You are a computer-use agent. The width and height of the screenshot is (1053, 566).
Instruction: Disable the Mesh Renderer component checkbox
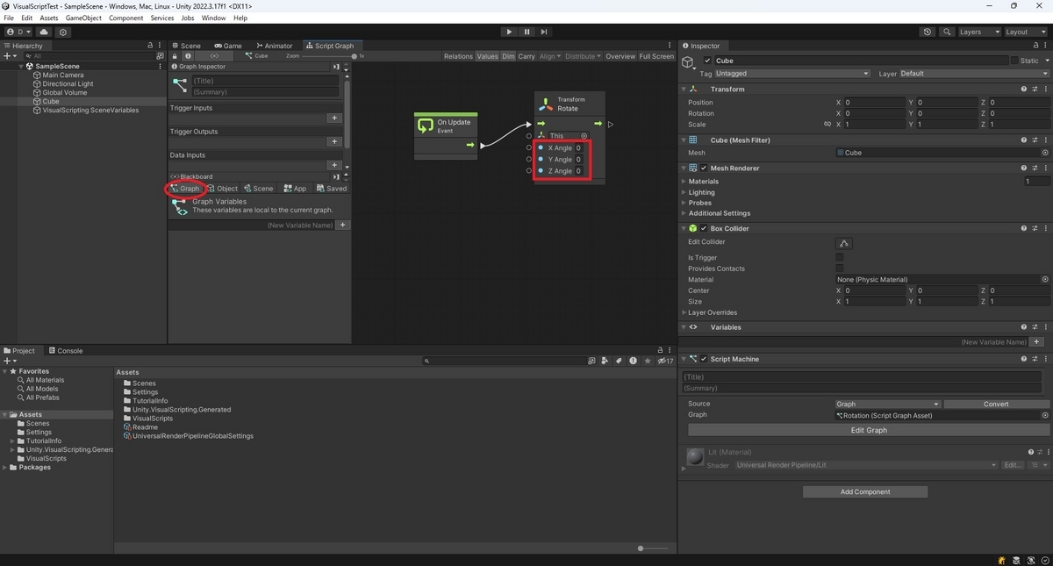point(704,168)
